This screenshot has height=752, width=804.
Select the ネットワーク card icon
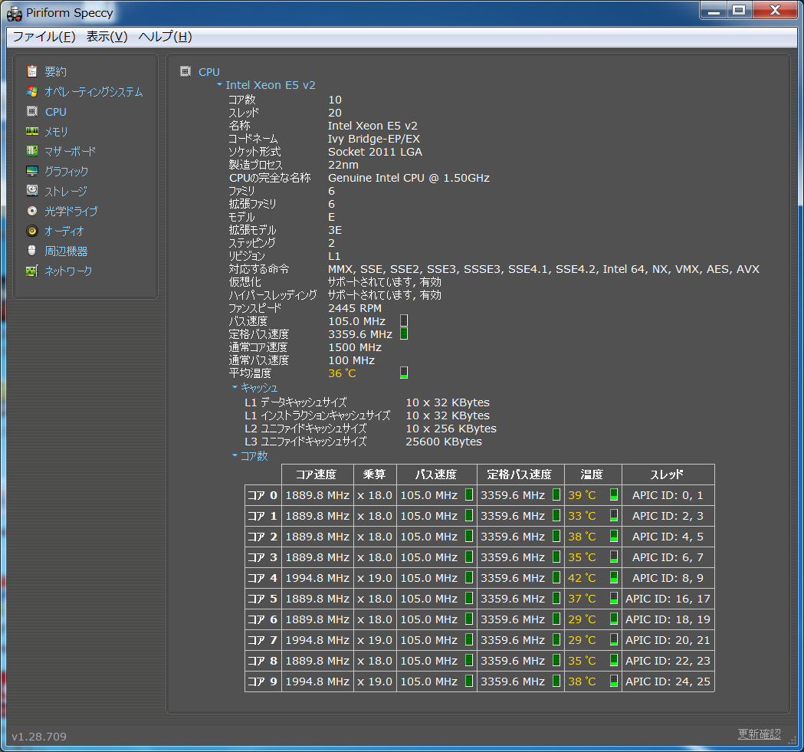pyautogui.click(x=31, y=271)
